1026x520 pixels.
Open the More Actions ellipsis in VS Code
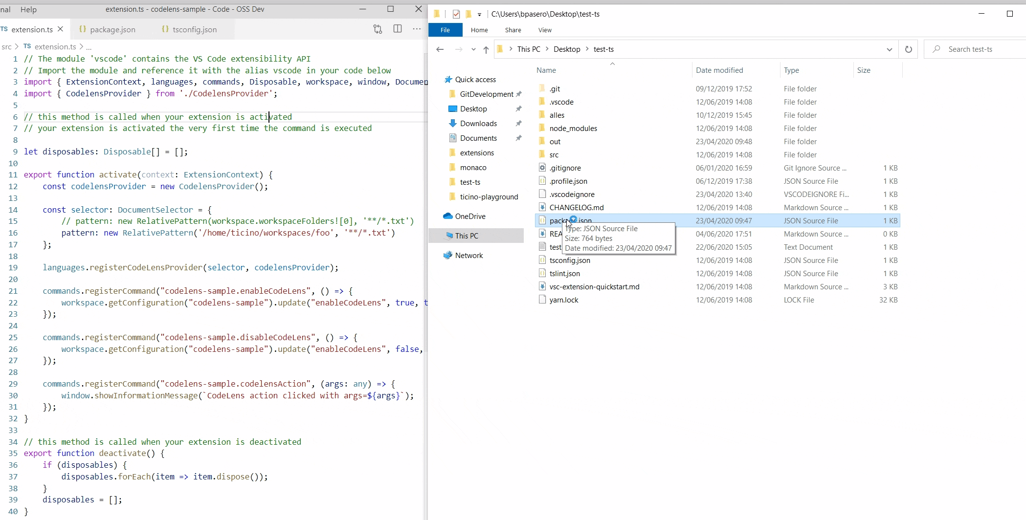[x=417, y=29]
